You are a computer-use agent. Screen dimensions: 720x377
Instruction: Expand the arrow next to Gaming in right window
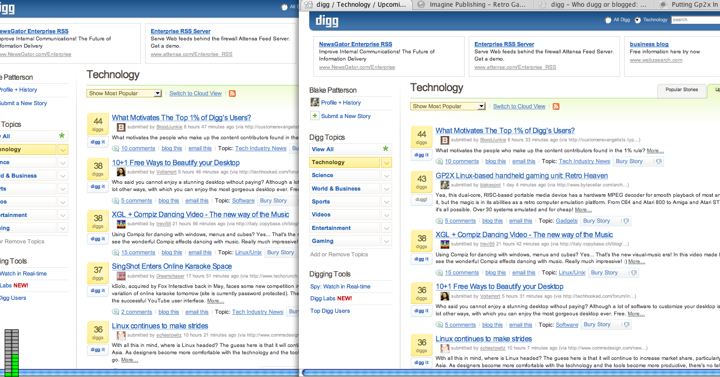point(386,241)
